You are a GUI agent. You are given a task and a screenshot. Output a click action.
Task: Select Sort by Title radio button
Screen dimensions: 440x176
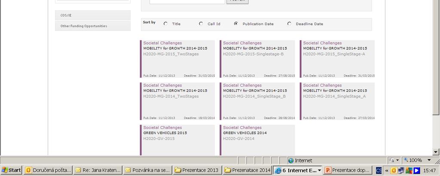click(165, 24)
